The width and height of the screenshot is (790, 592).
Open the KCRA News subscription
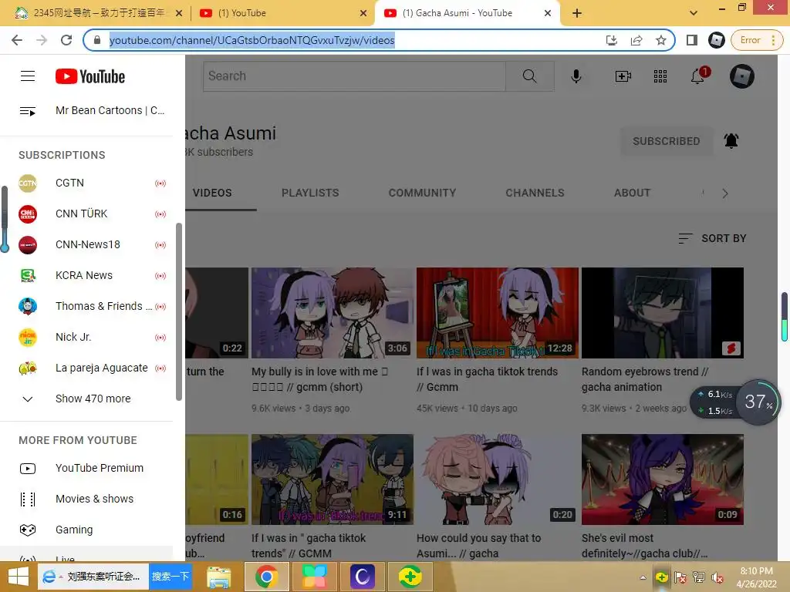pyautogui.click(x=86, y=275)
